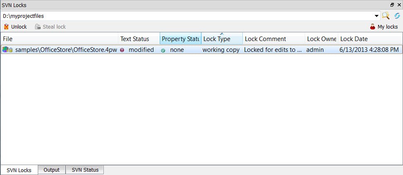Switch to the Output tab
Screen dimensions: 403x175
point(51,170)
